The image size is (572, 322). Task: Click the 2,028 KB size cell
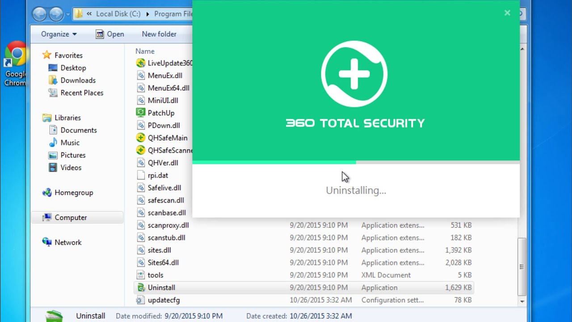[x=458, y=263]
